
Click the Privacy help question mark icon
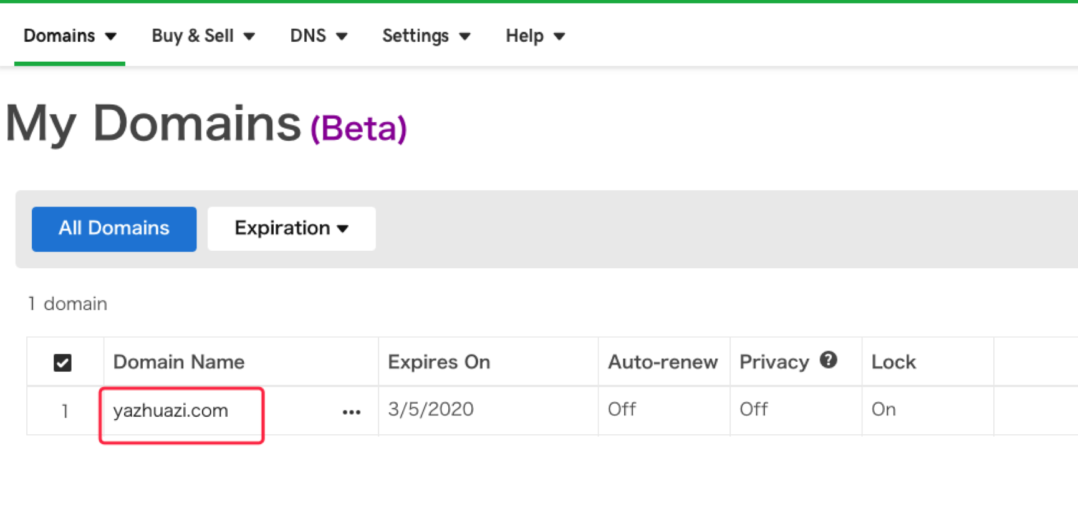(x=828, y=360)
